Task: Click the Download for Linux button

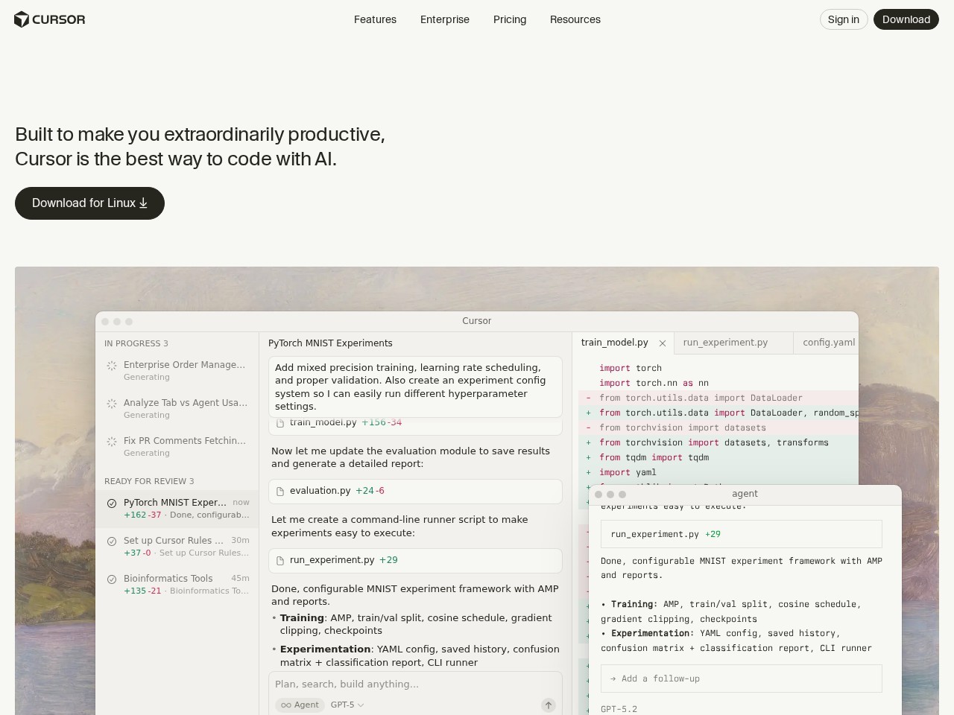Action: 89,203
